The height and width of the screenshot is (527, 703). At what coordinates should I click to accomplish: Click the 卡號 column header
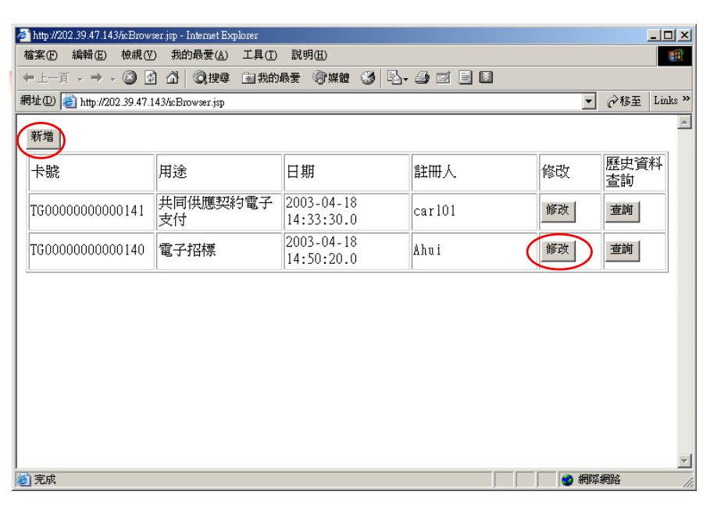point(91,173)
